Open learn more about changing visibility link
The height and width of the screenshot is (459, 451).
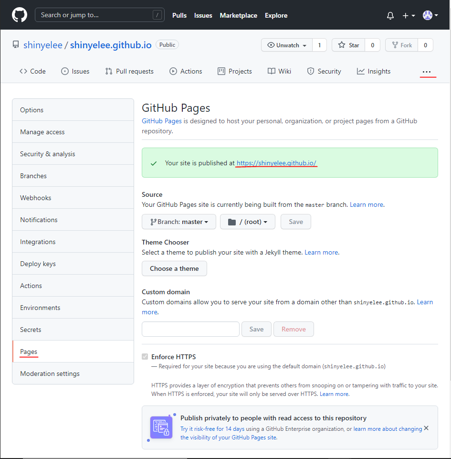coord(388,429)
